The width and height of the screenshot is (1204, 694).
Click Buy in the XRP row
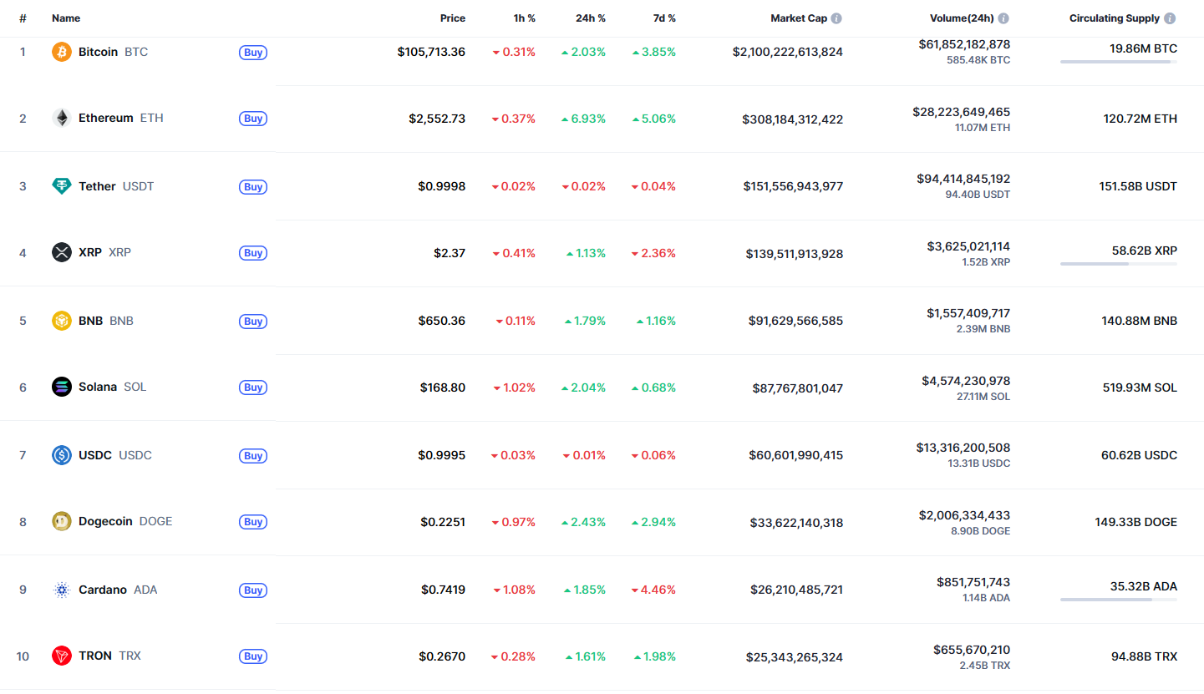click(253, 252)
